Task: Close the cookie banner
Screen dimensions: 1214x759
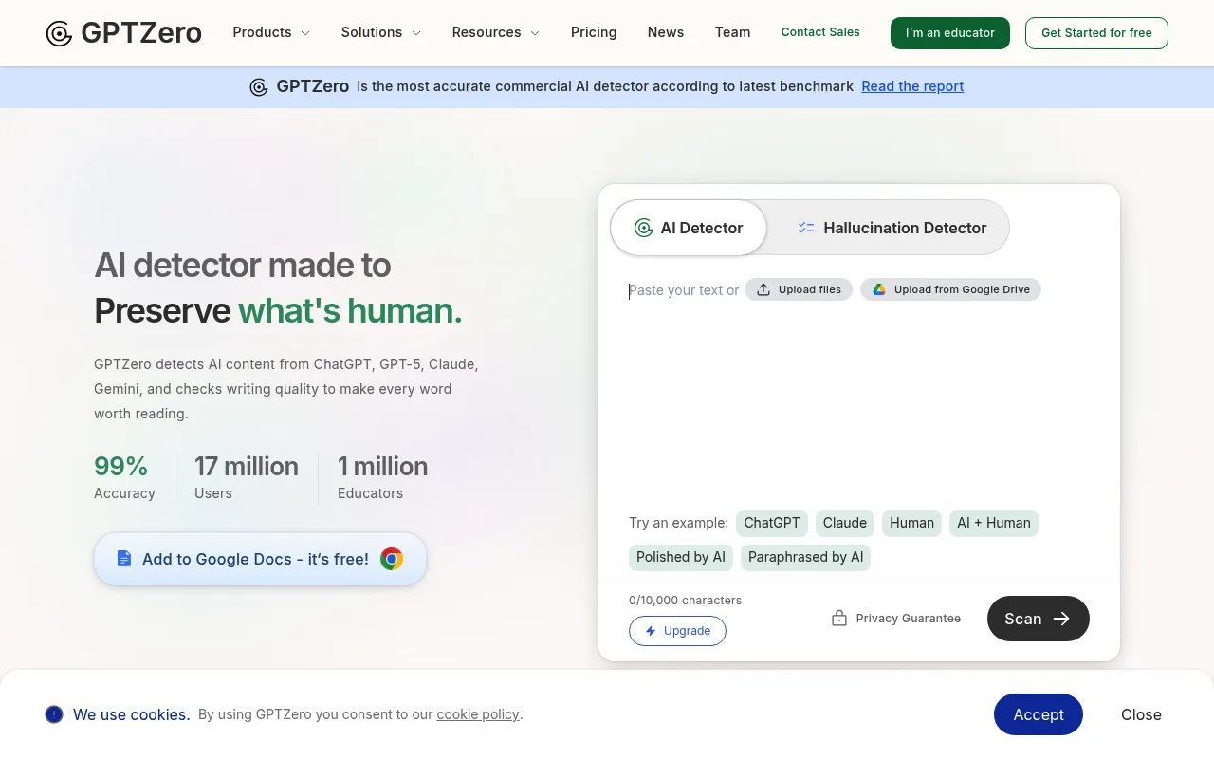Action: 1141,714
